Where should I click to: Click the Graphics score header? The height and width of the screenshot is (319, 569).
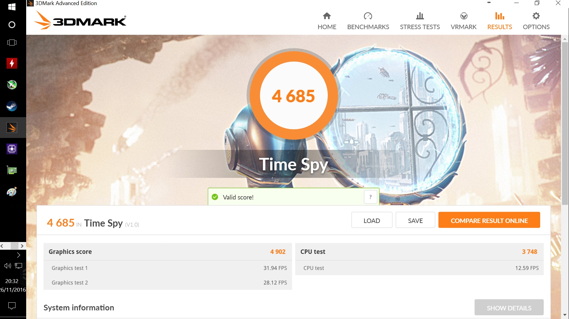coord(70,252)
